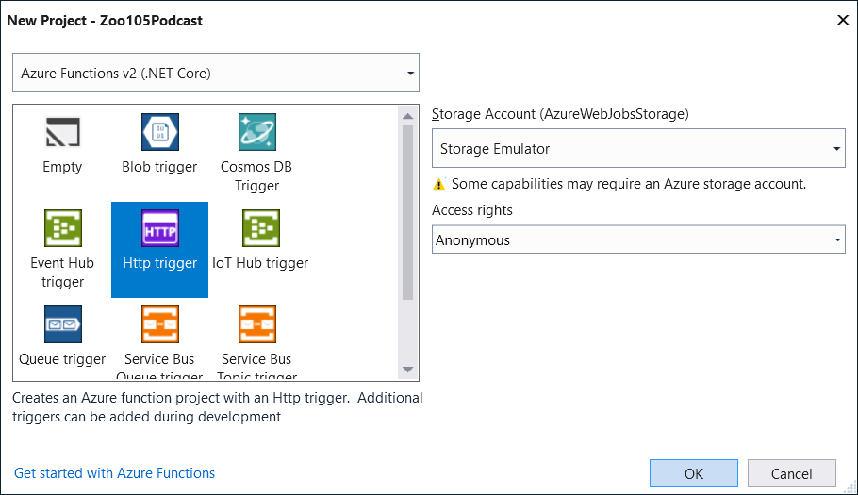Click the 'Empty' template label
The width and height of the screenshot is (858, 495).
62,167
